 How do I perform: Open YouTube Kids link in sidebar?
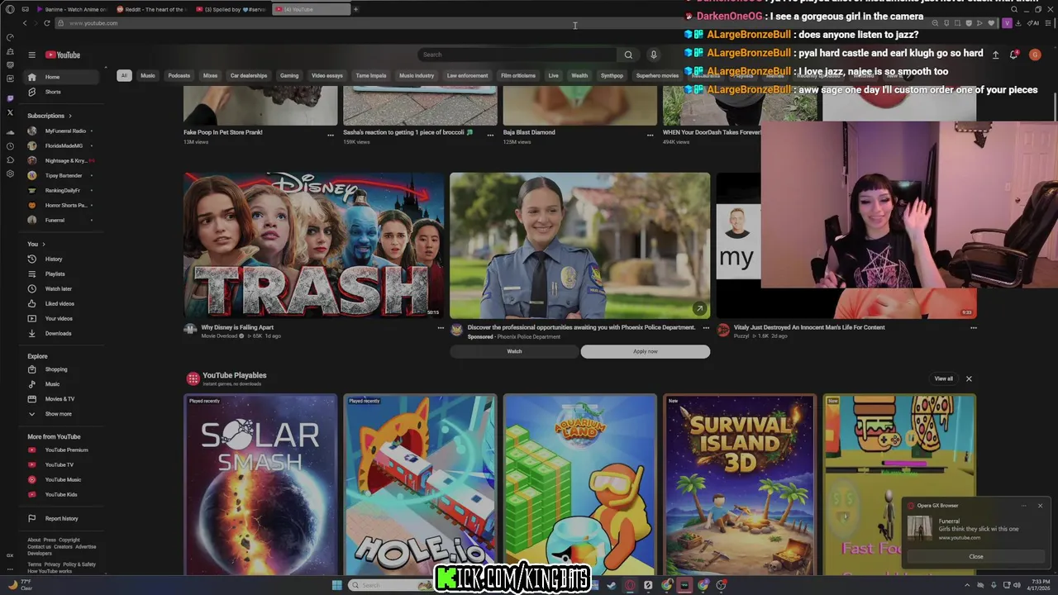click(60, 494)
